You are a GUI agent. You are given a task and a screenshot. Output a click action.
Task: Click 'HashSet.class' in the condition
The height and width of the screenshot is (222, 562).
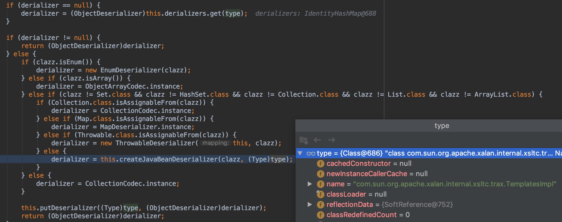204,95
